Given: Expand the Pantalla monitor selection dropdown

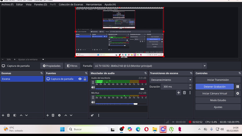Looking at the screenshot, I should tap(205, 66).
